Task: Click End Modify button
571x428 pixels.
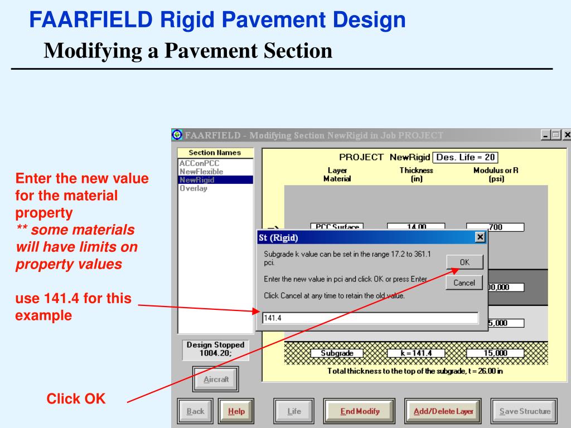Action: (x=360, y=411)
